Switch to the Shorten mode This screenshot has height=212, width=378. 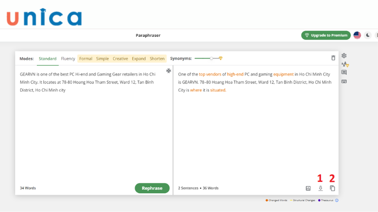pos(157,59)
